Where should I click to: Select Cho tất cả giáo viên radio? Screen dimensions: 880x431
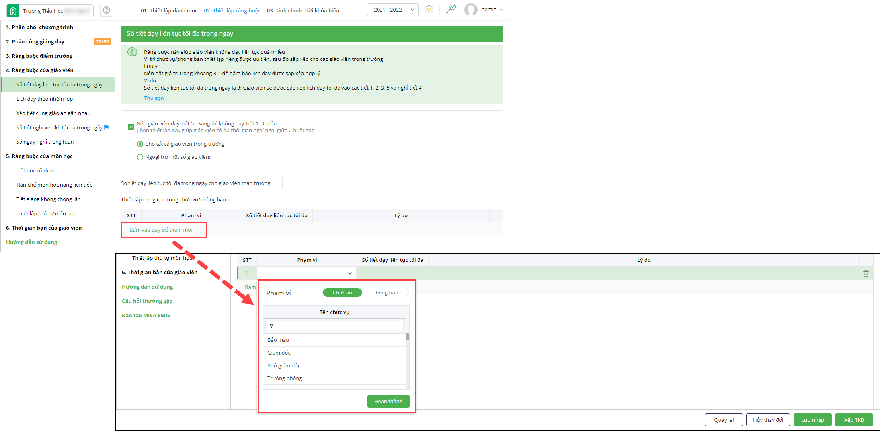(140, 144)
